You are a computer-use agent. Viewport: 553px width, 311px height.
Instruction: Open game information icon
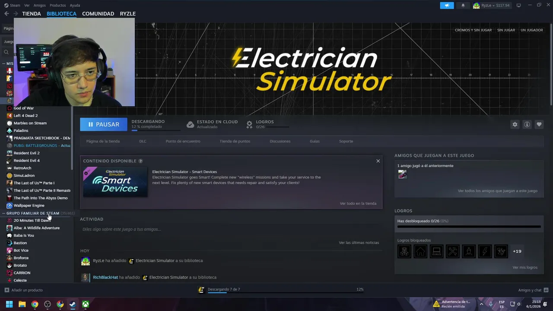[x=527, y=124]
